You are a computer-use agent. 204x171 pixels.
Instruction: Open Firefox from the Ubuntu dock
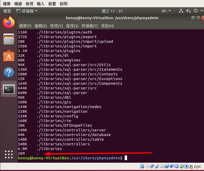pyautogui.click(x=9, y=23)
